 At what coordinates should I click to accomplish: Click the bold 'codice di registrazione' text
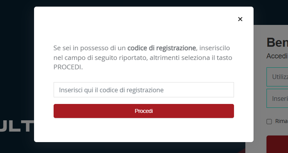pyautogui.click(x=162, y=48)
